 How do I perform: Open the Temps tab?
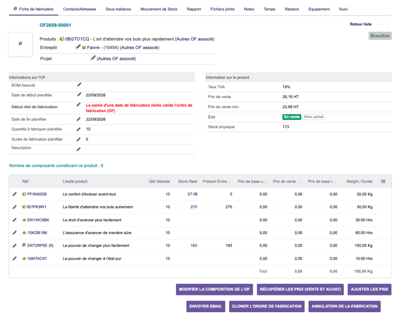coord(270,9)
